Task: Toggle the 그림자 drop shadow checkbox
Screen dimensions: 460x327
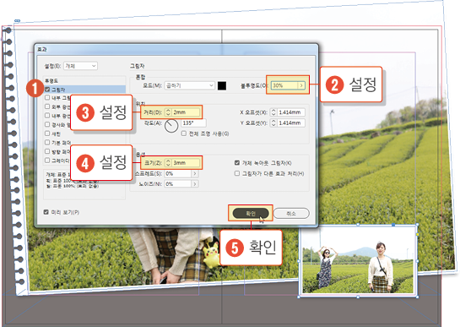Action: coord(47,89)
